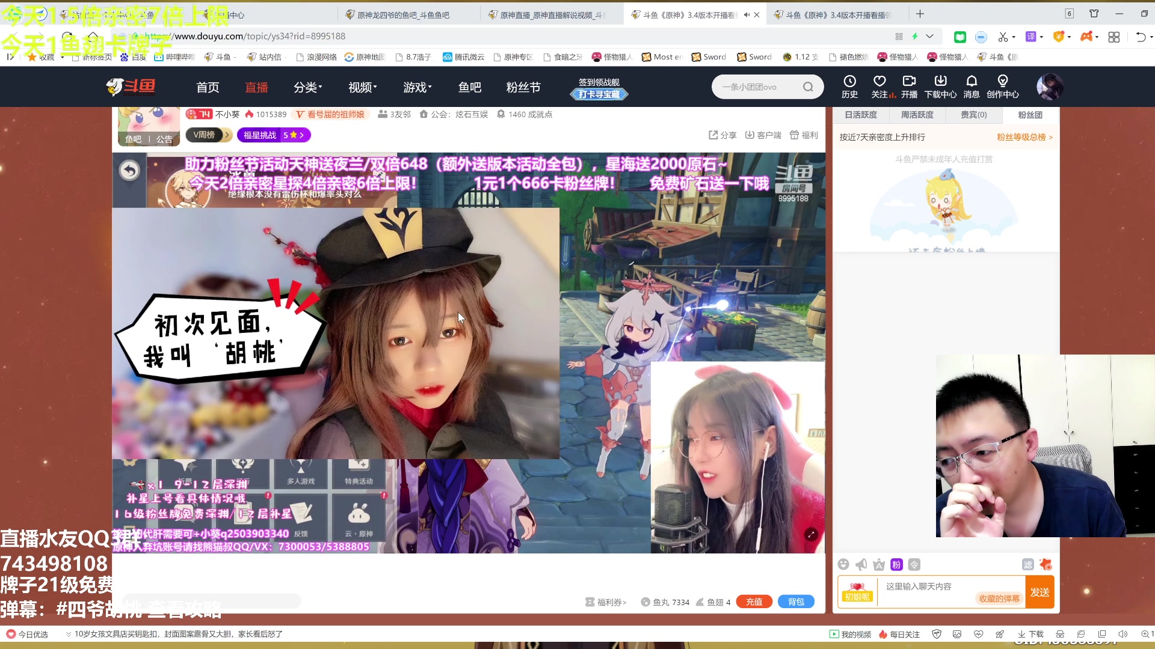
Task: Open the download center icon
Action: click(940, 82)
